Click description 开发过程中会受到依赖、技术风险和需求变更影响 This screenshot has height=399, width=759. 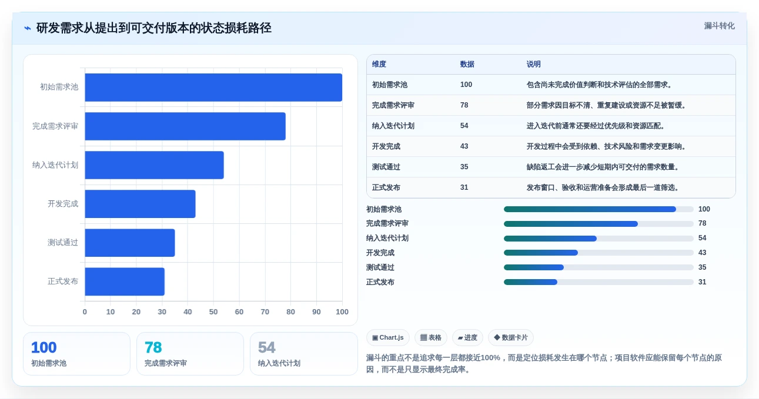(607, 146)
